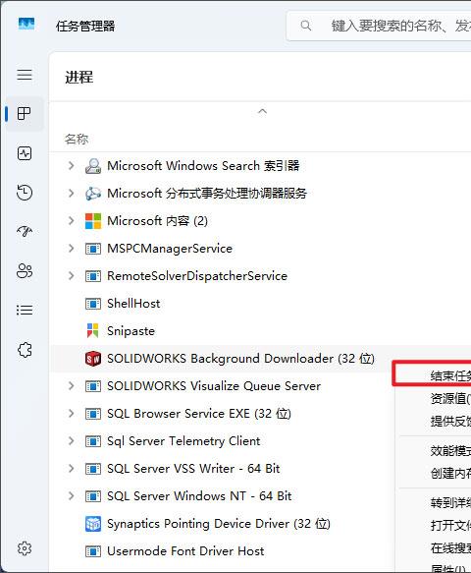Click the Microsoft 内容 colored logo icon
Viewport: 471px width, 573px height.
coord(93,221)
